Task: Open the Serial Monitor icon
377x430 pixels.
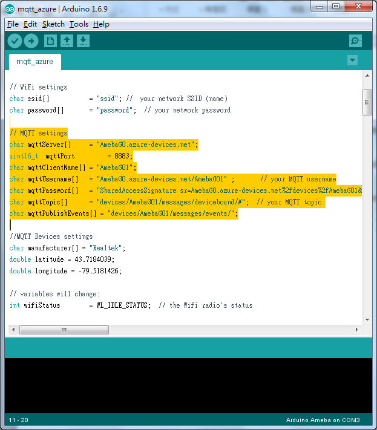Action: (x=355, y=41)
